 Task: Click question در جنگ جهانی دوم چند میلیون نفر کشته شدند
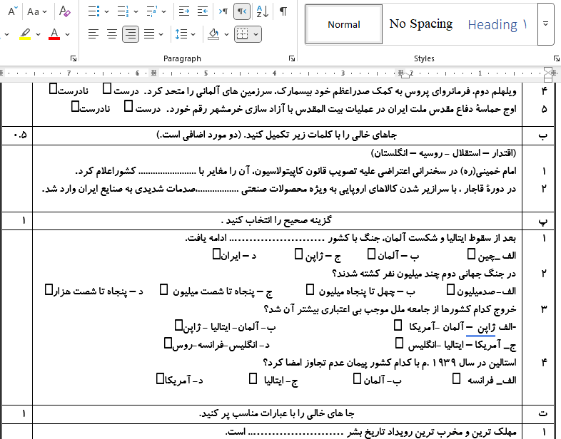pos(424,274)
